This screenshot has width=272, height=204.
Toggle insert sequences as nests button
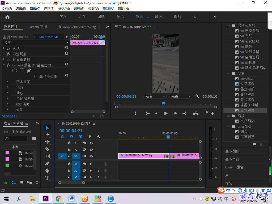click(62, 137)
